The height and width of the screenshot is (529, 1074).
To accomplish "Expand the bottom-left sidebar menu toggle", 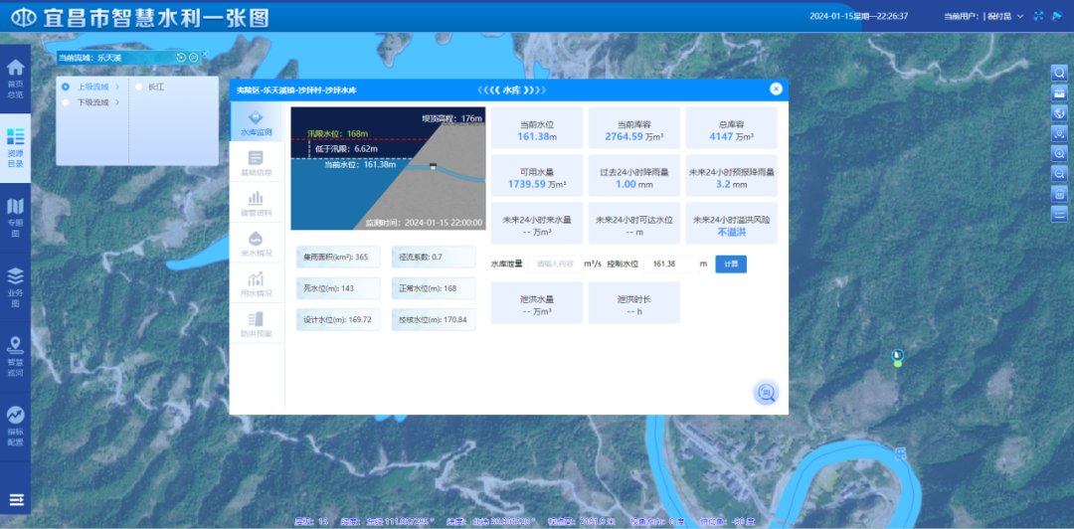I will [x=16, y=499].
